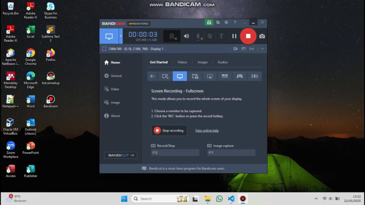Select the around mouse recording mode icon
365x205 pixels.
tap(210, 76)
